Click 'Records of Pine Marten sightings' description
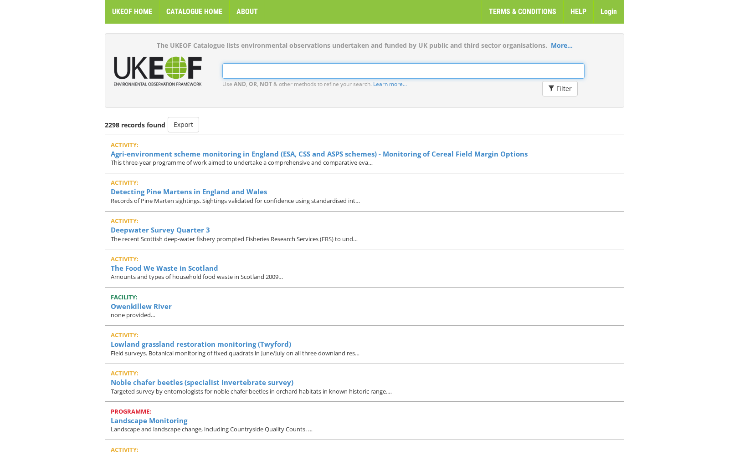The image size is (729, 455). click(x=235, y=201)
